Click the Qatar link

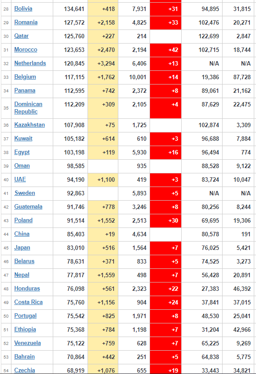pyautogui.click(x=22, y=36)
